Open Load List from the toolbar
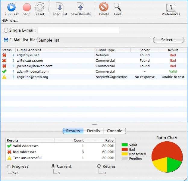This screenshot has height=181, width=188. pos(60,7)
